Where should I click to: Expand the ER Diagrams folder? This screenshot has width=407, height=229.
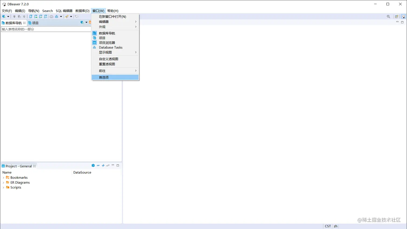3,182
